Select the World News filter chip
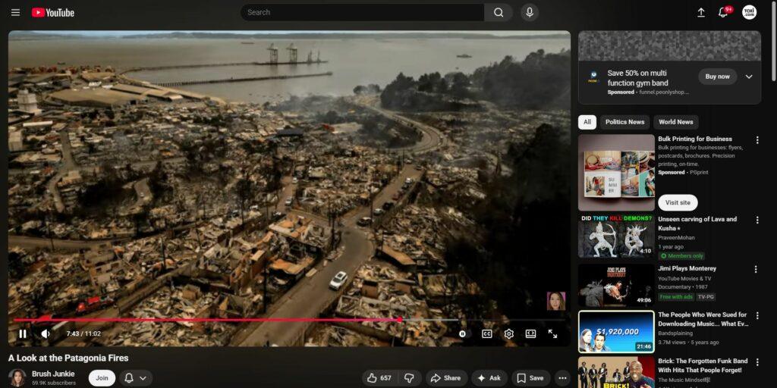777x388 pixels. tap(675, 122)
